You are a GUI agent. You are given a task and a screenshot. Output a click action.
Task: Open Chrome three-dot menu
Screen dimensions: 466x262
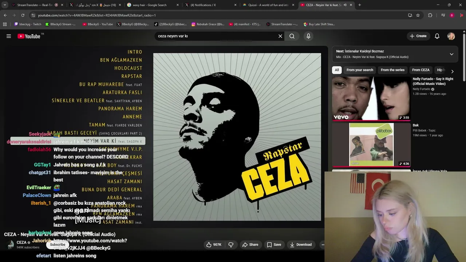(462, 15)
